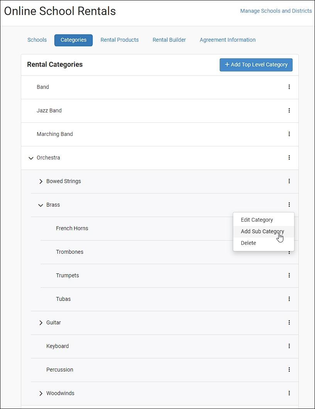The height and width of the screenshot is (409, 315).
Task: Open the Orchestra row three-dot menu
Action: pos(289,158)
